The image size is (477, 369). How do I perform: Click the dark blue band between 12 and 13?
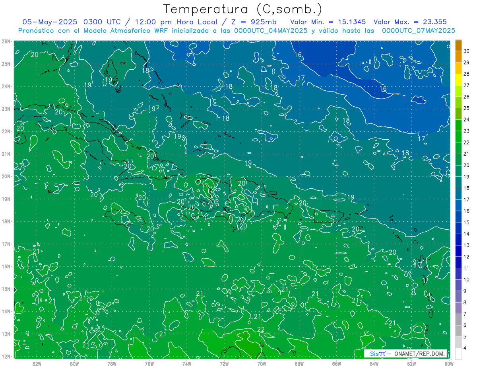458,251
